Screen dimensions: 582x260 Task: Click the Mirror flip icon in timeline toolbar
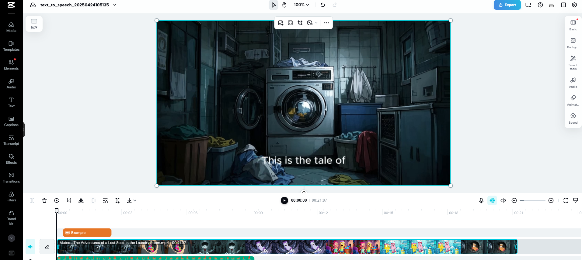tap(81, 200)
